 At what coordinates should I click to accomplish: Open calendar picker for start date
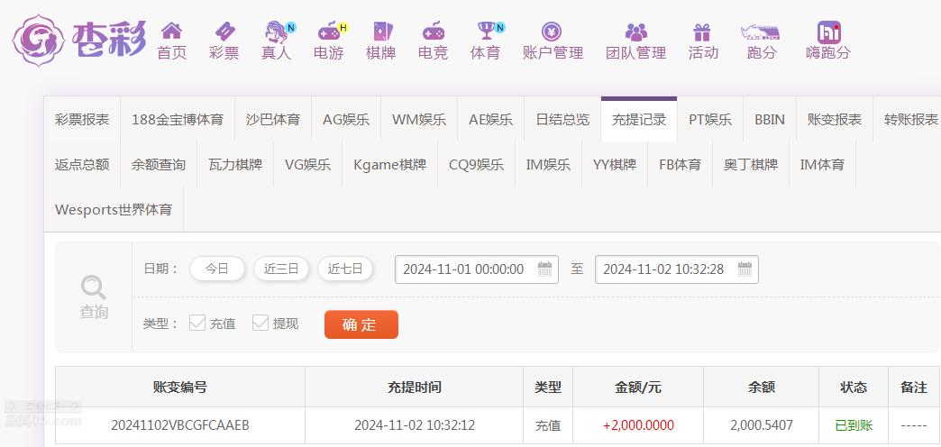(x=544, y=269)
